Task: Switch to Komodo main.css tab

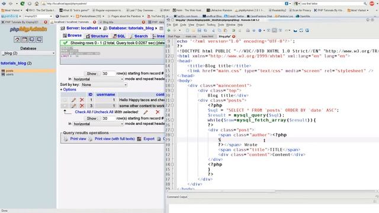Action: tap(191, 37)
